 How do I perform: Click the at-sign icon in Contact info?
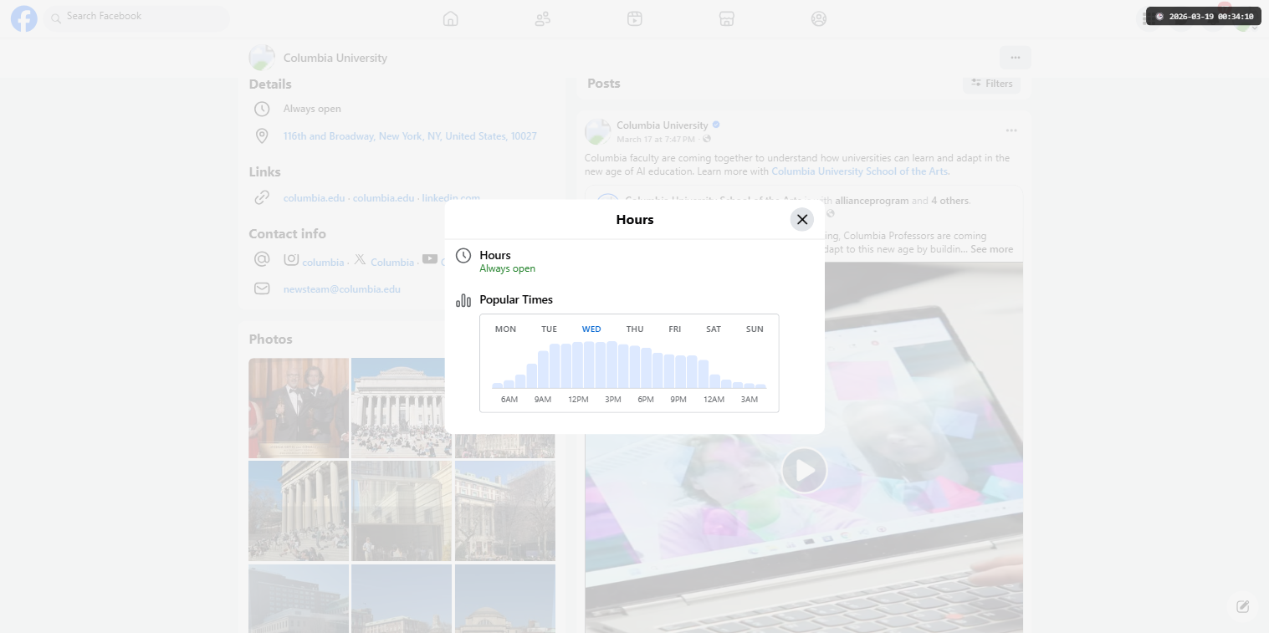tap(262, 260)
